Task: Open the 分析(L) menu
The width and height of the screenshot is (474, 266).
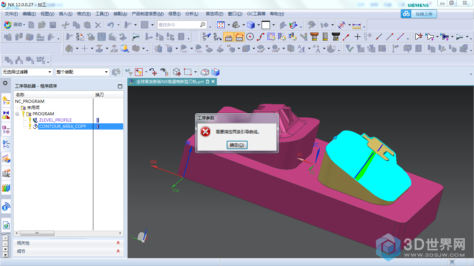Action: click(192, 14)
